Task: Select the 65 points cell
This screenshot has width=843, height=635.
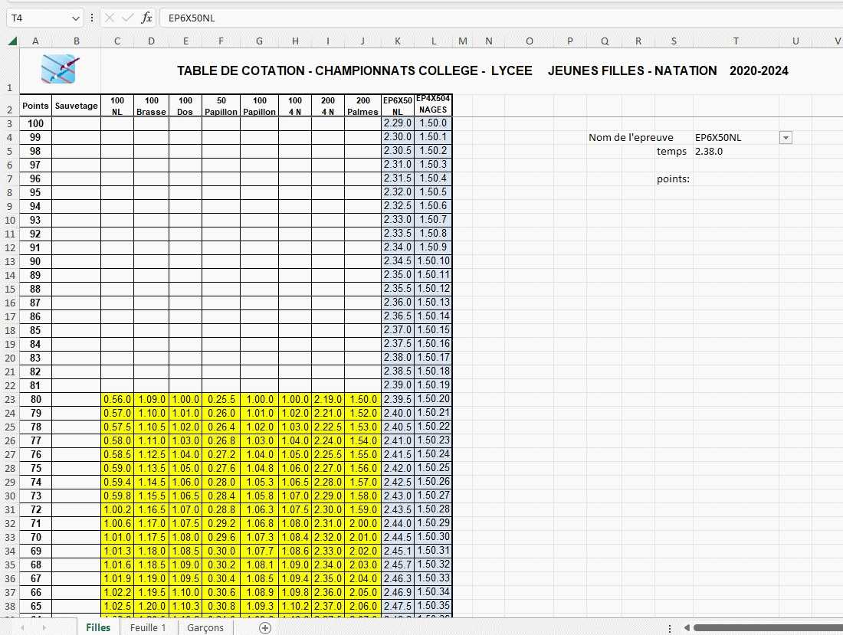Action: [35, 606]
